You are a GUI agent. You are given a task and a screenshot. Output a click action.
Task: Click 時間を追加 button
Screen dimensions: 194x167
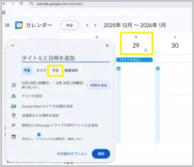(x=99, y=85)
